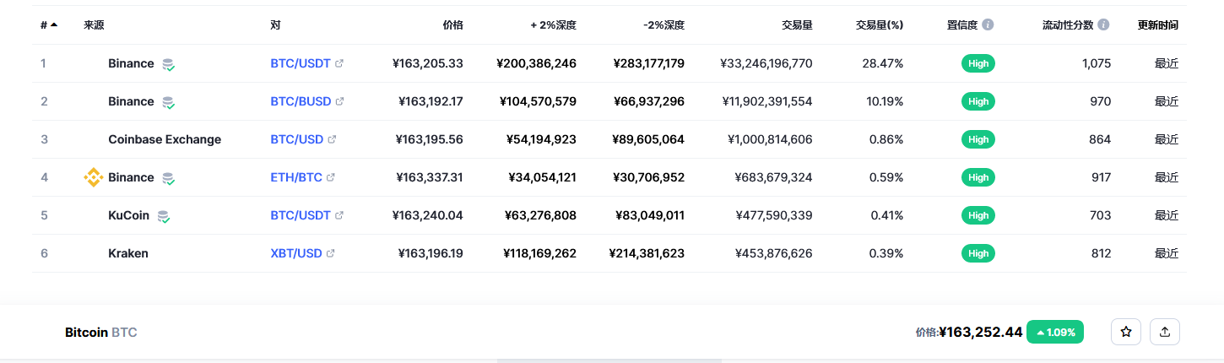Click the ¥83,049,011 depth value

[x=649, y=215]
